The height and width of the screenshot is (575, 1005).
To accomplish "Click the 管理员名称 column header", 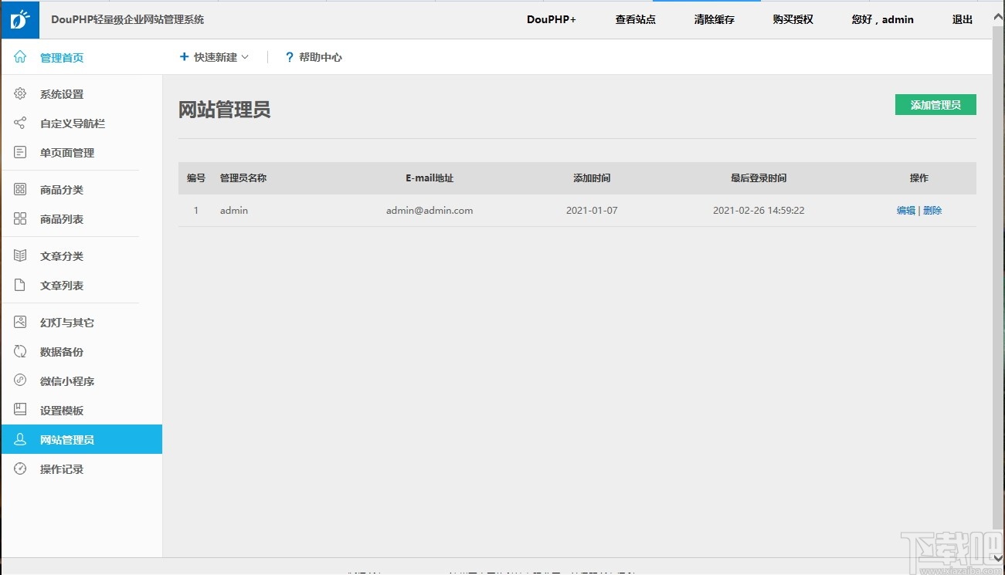I will (x=243, y=178).
